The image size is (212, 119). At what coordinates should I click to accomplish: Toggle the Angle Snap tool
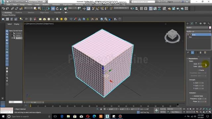[98, 9]
